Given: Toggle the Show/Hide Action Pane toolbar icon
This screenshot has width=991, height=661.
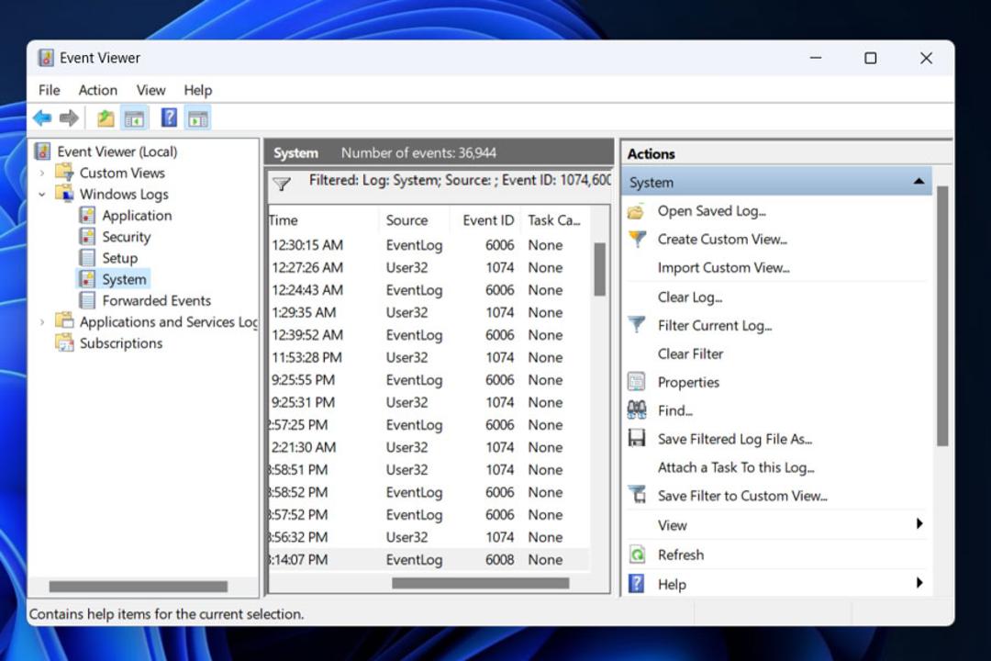Looking at the screenshot, I should (x=198, y=118).
